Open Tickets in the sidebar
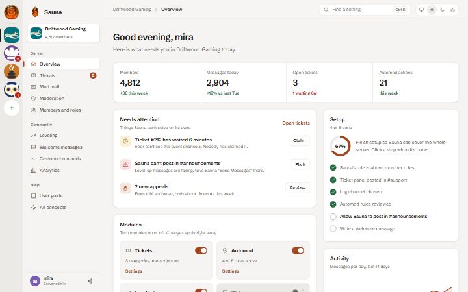The width and height of the screenshot is (468, 292). [63, 75]
